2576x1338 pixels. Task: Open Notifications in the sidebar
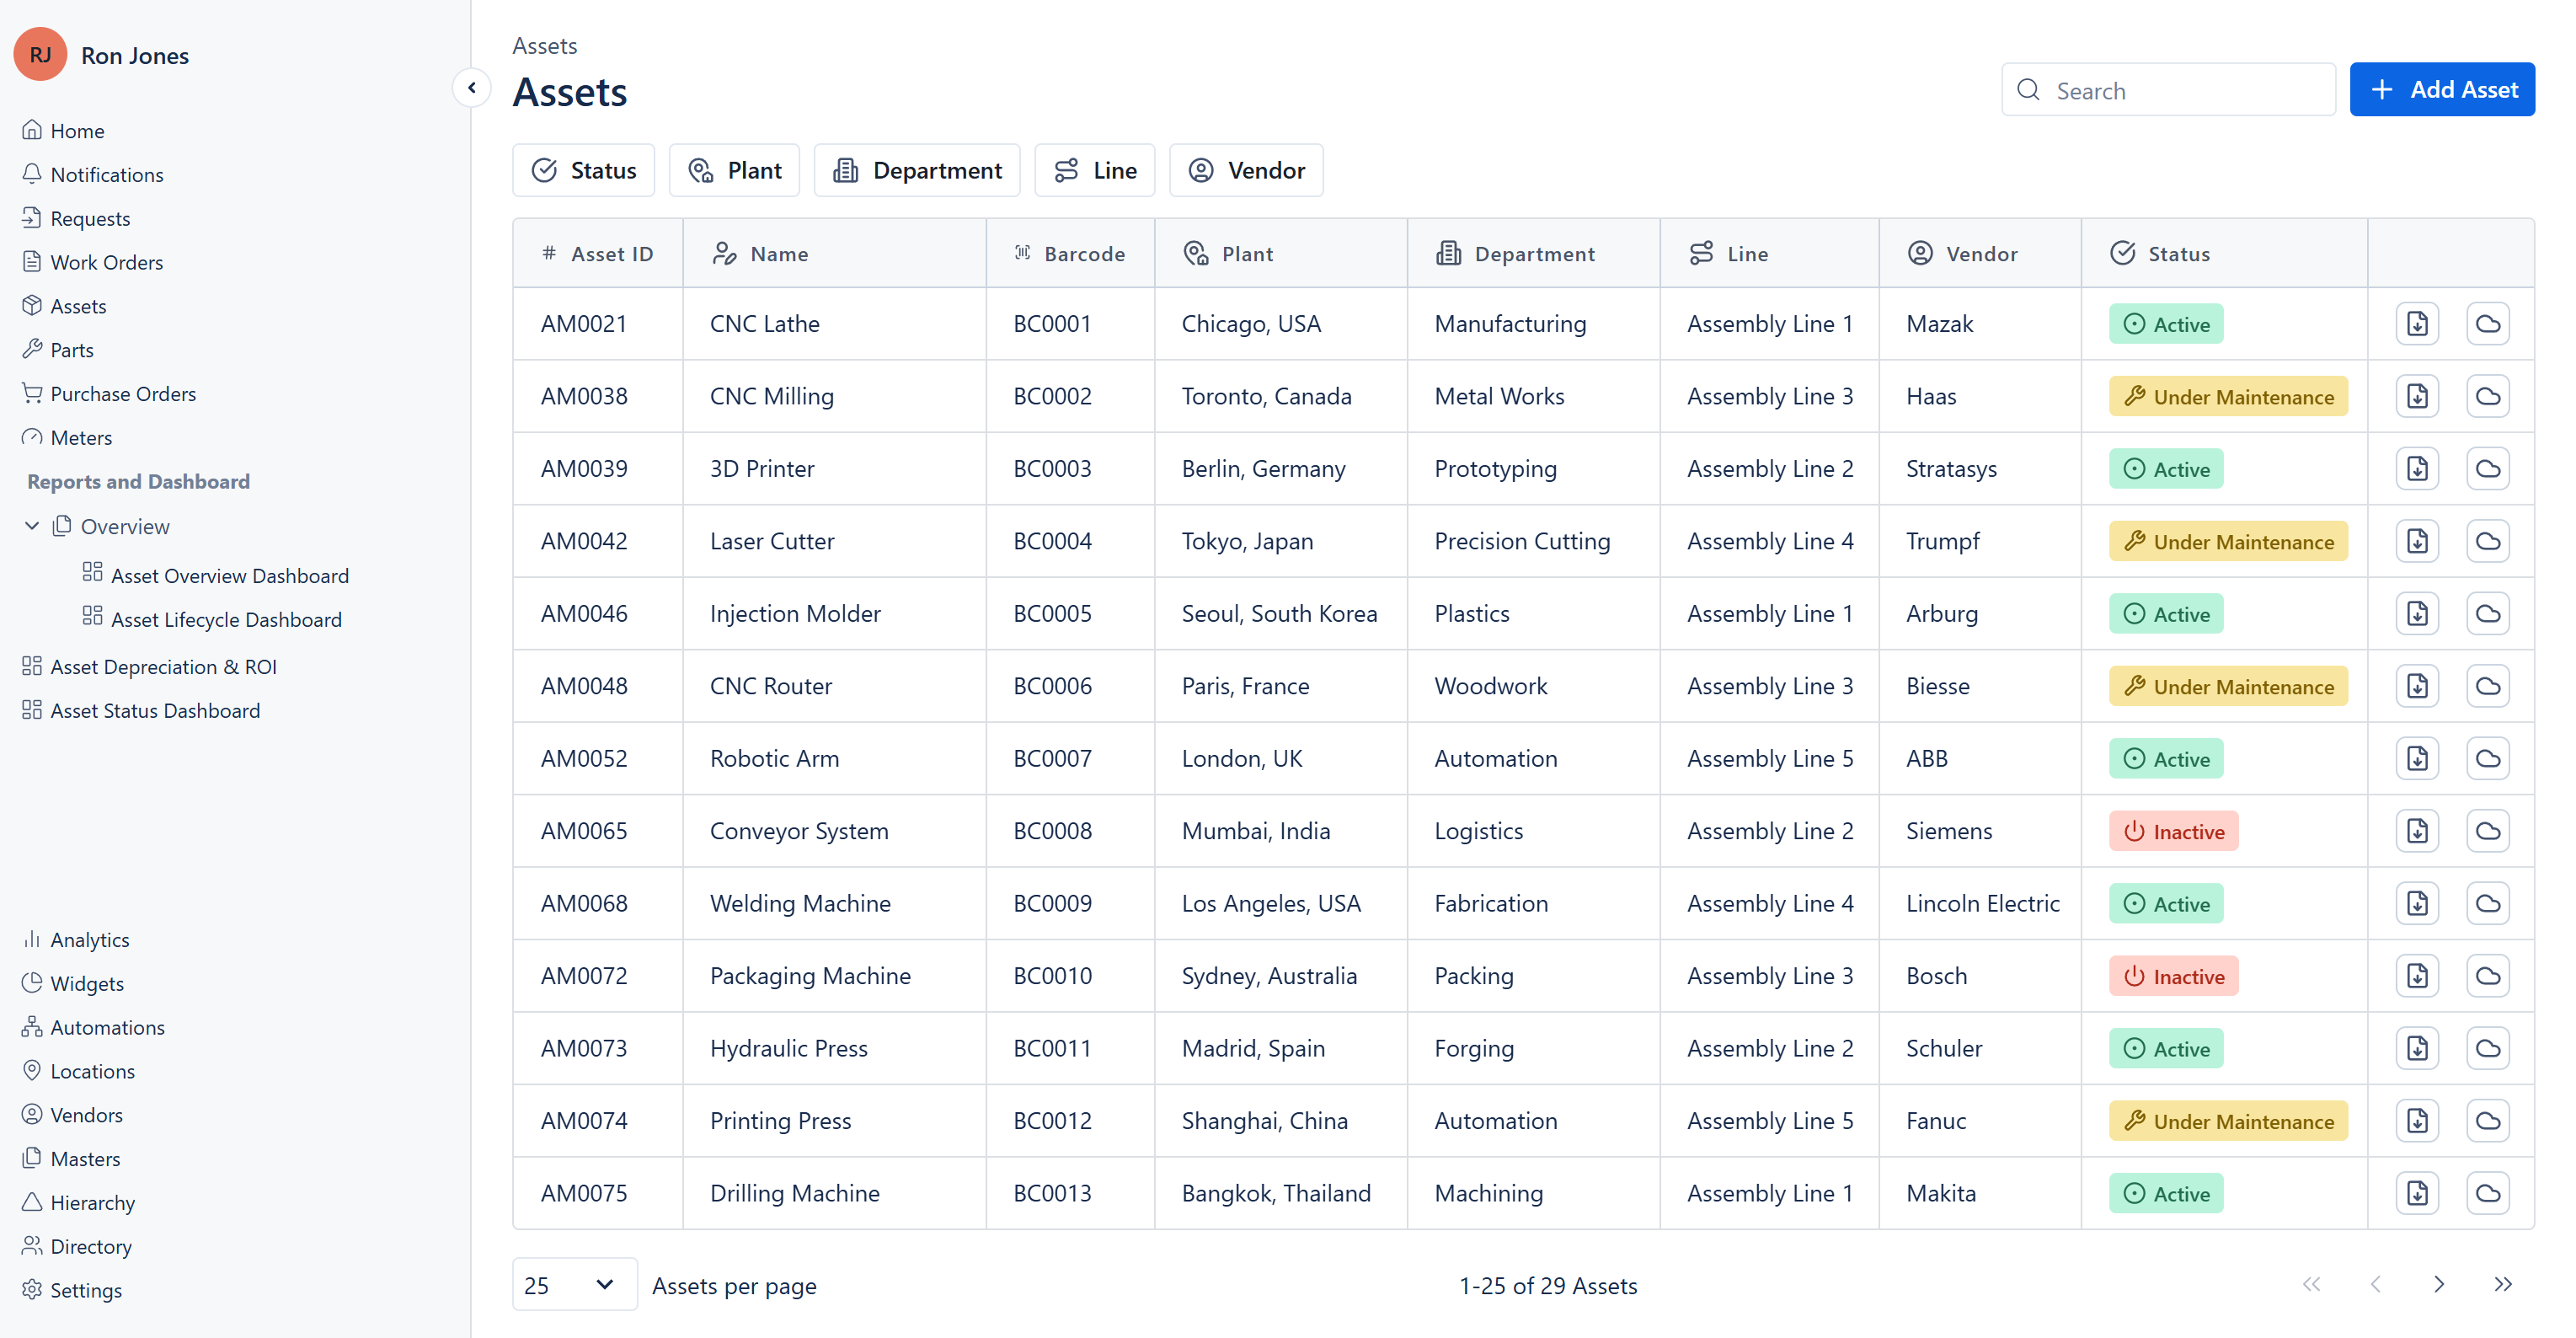pyautogui.click(x=93, y=175)
